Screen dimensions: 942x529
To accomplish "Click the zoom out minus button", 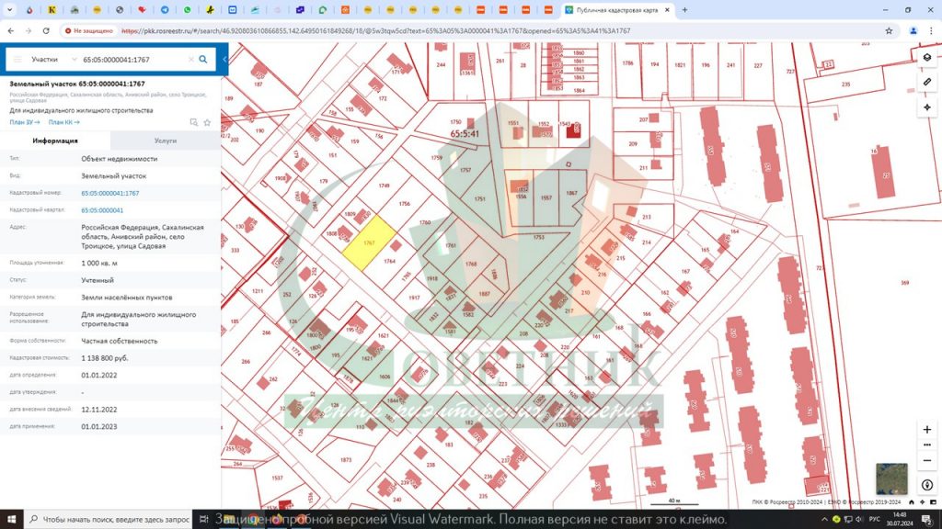I will (x=927, y=462).
